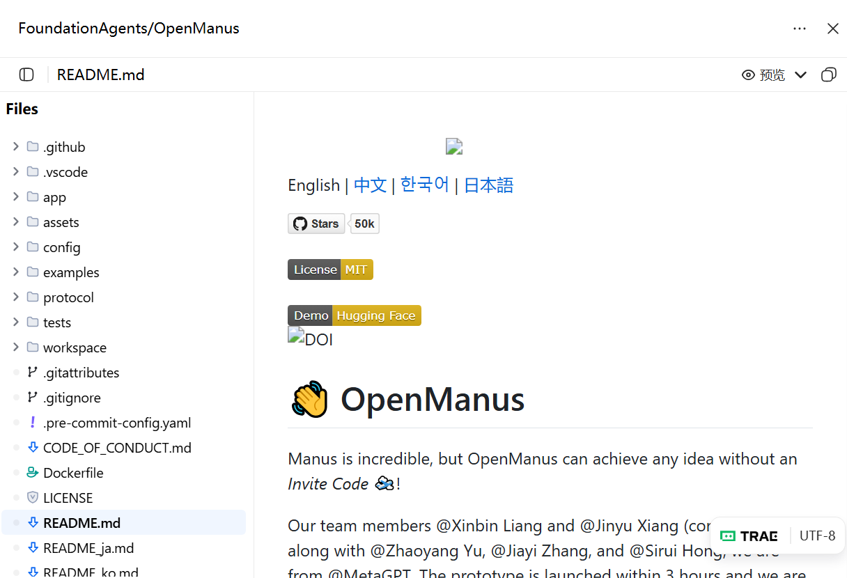Open the three-dot more options menu
This screenshot has width=847, height=578.
click(x=800, y=29)
